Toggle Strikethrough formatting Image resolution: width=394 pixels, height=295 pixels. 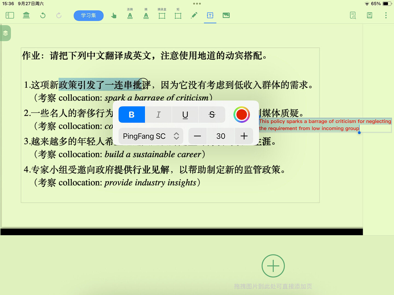[212, 115]
